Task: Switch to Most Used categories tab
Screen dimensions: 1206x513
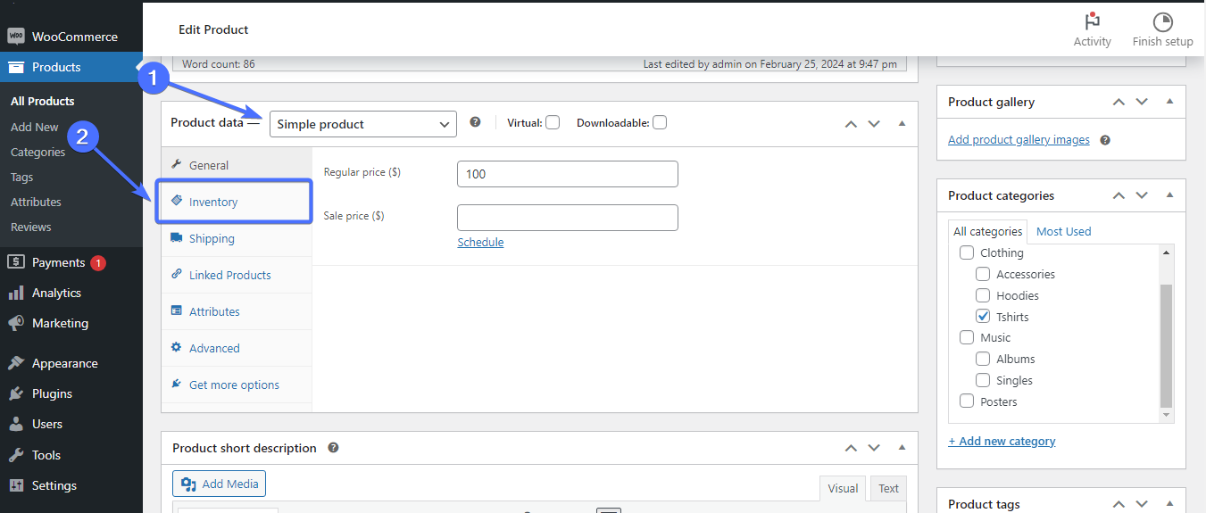Action: [x=1063, y=231]
